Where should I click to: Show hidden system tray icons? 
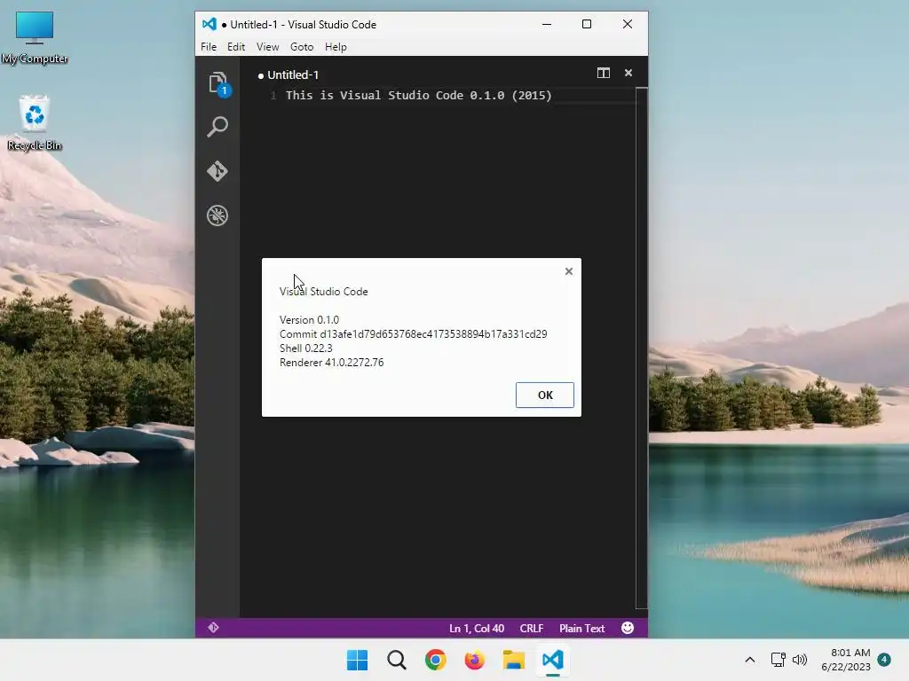click(749, 660)
